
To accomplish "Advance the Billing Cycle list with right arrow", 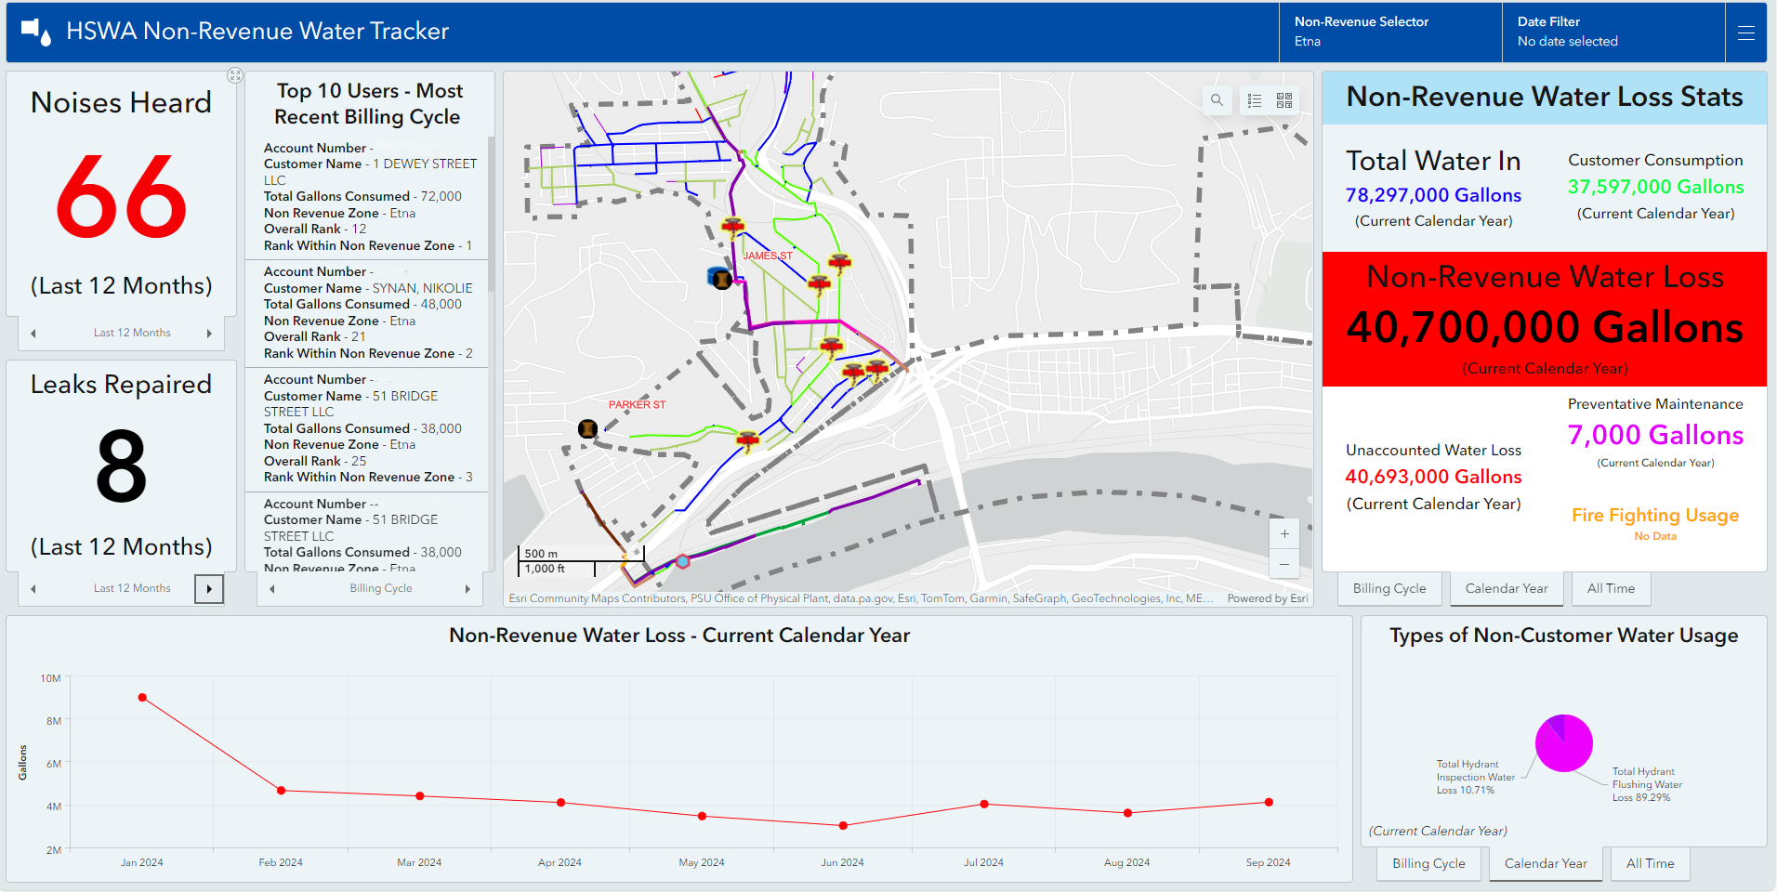I will pyautogui.click(x=467, y=587).
